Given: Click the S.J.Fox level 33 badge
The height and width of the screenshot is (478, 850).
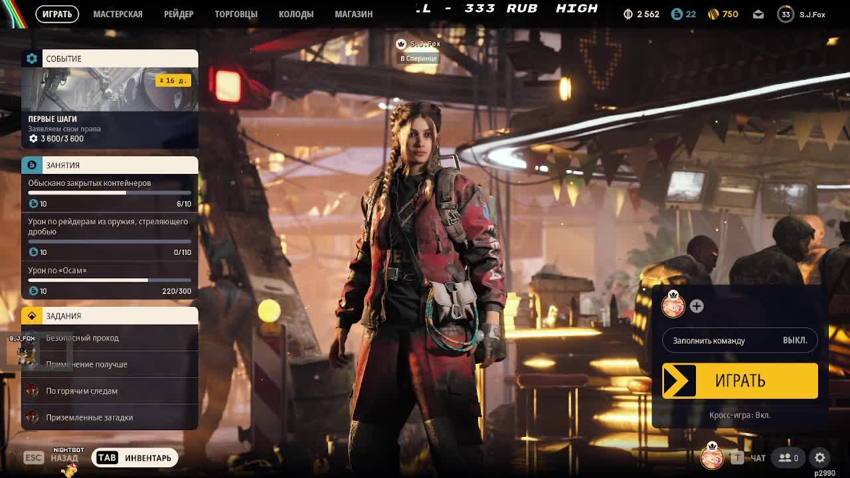Looking at the screenshot, I should (786, 14).
